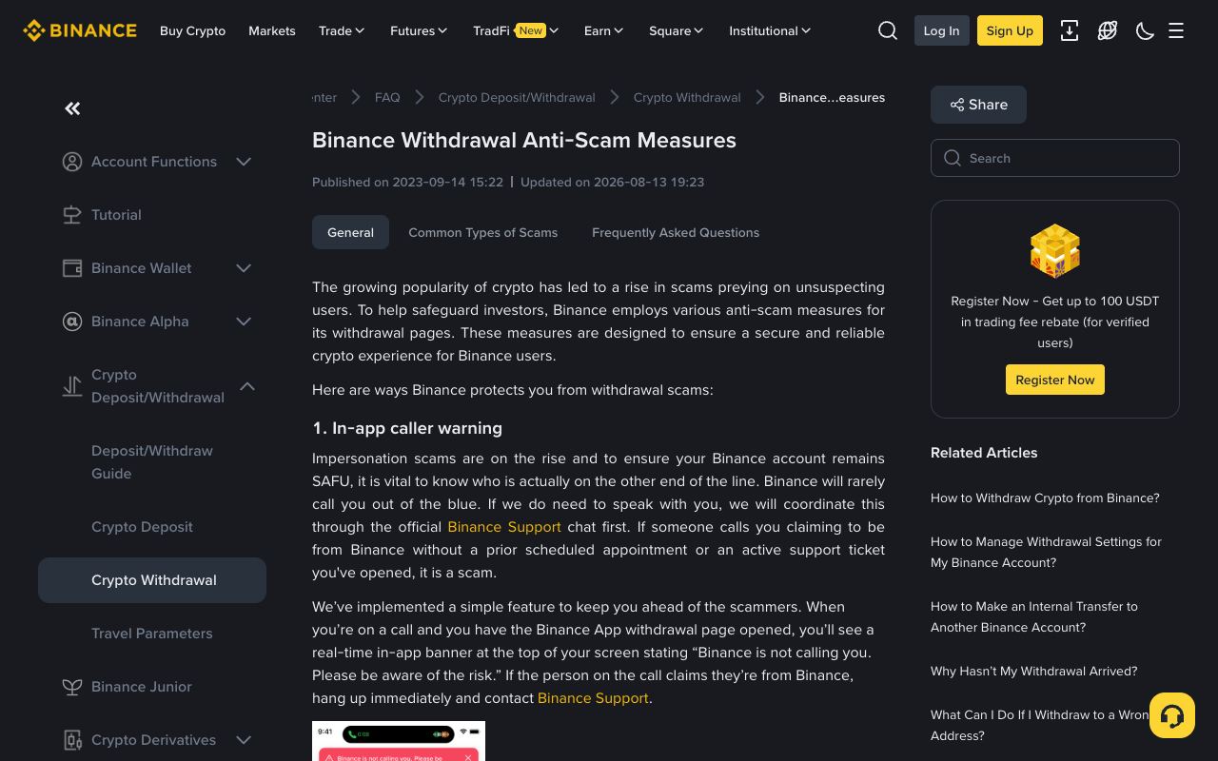
Task: Expand the Binance Wallet section
Action: click(244, 268)
